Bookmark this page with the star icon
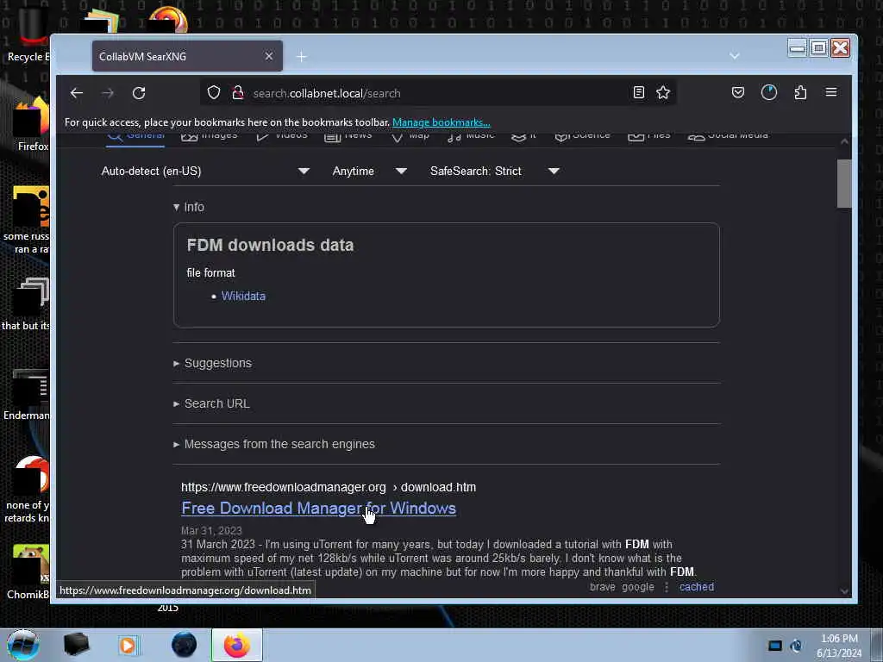 [663, 92]
